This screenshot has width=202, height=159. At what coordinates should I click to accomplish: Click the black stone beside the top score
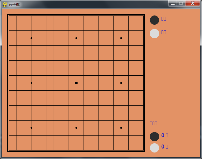[154, 137]
